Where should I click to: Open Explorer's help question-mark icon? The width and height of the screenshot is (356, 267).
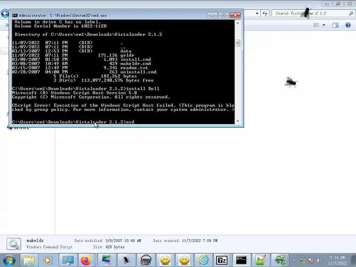(x=348, y=25)
